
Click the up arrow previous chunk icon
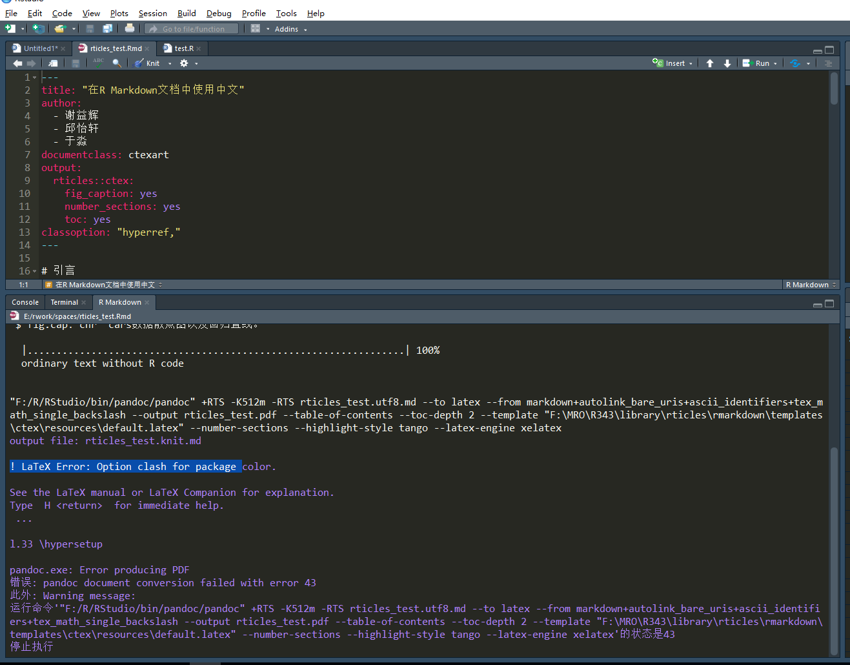tap(710, 63)
